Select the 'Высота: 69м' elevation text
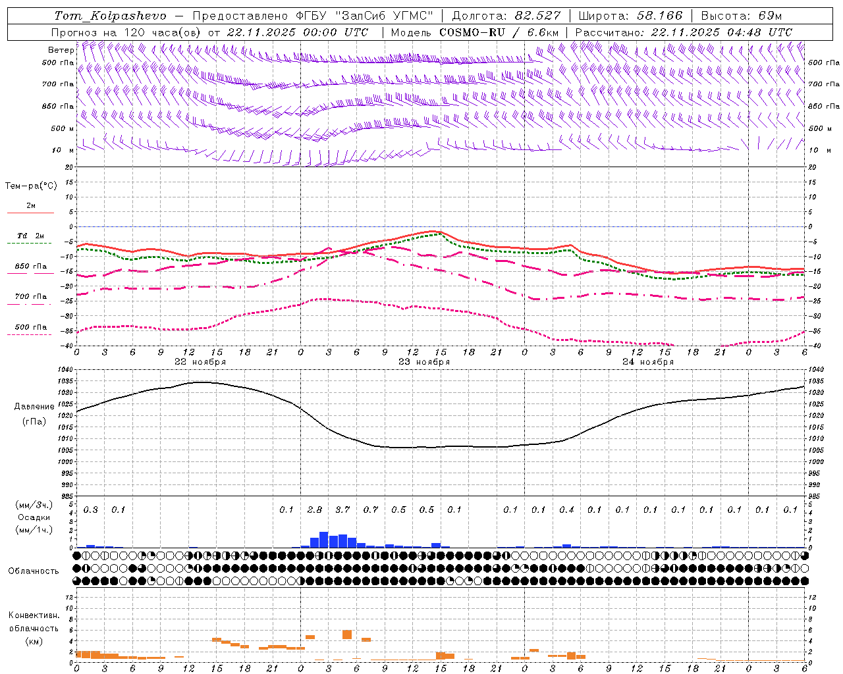Viewport: 843px width, 674px height. pos(742,16)
